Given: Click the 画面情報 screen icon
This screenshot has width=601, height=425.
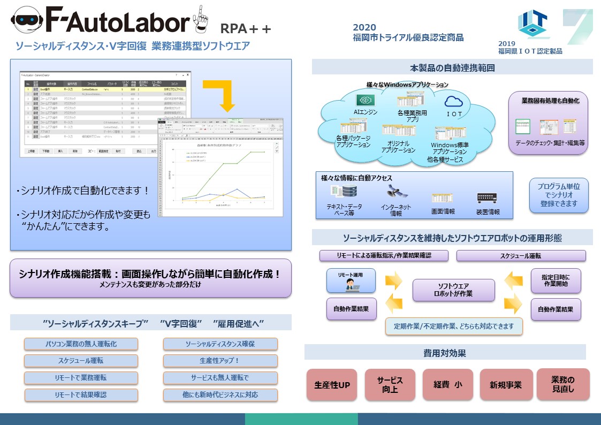Looking at the screenshot, I should pyautogui.click(x=442, y=198).
